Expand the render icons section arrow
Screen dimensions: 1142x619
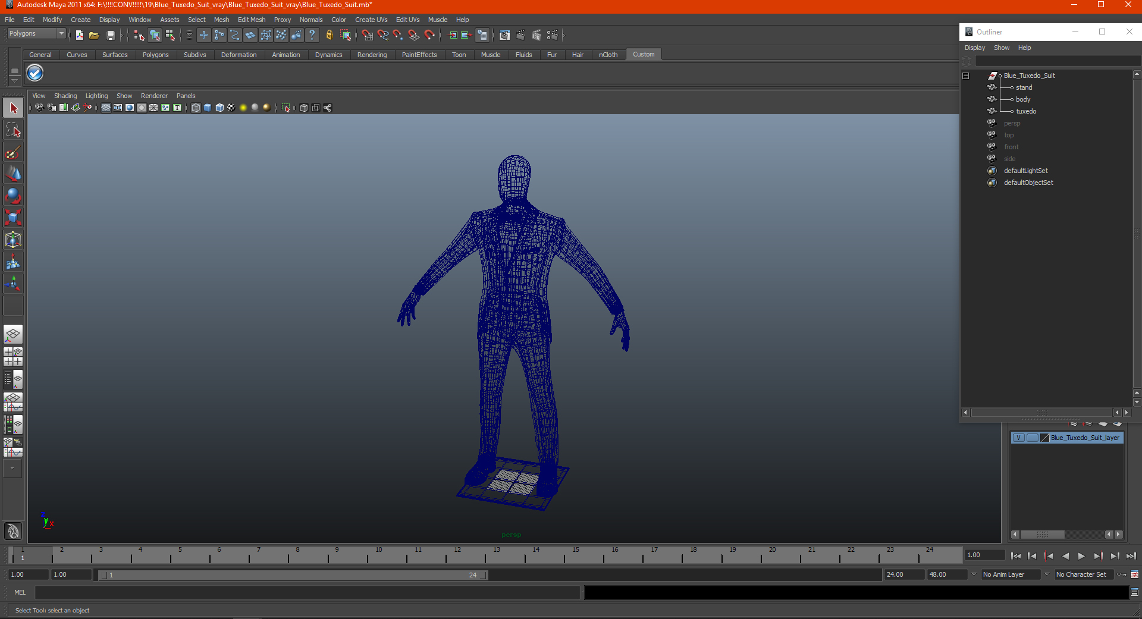[563, 36]
